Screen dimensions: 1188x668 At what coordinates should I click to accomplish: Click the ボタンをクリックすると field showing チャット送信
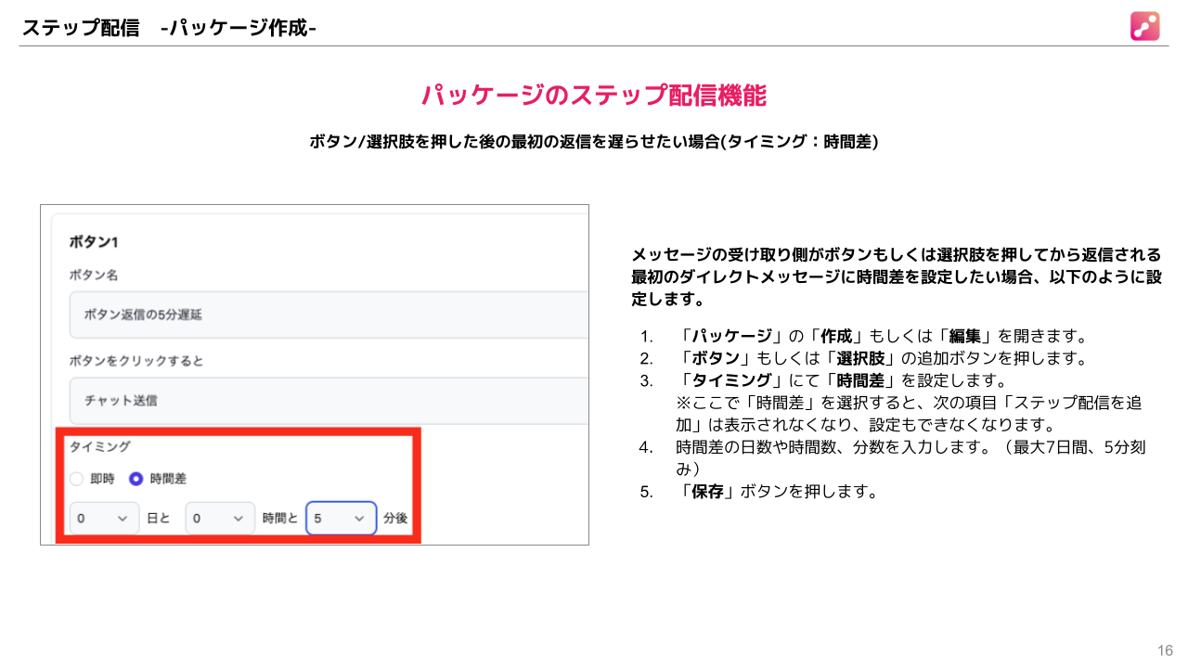click(329, 400)
